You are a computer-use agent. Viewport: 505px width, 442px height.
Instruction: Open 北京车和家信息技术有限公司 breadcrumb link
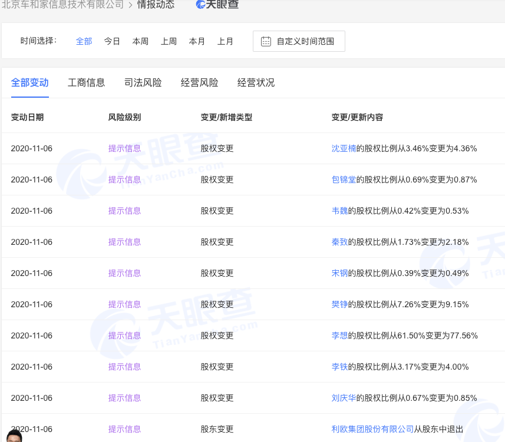pyautogui.click(x=62, y=5)
